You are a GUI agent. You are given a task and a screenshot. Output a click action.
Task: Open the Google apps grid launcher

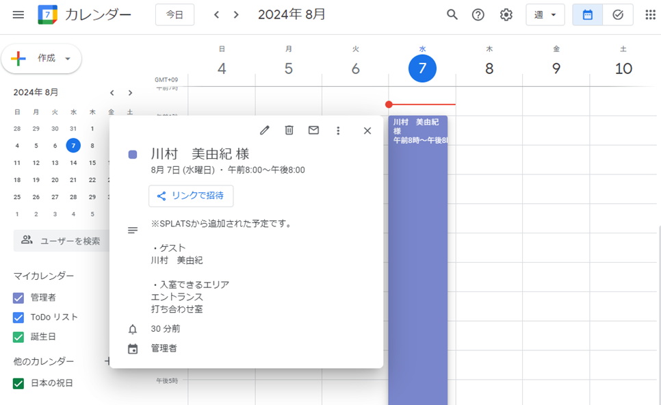pos(649,14)
